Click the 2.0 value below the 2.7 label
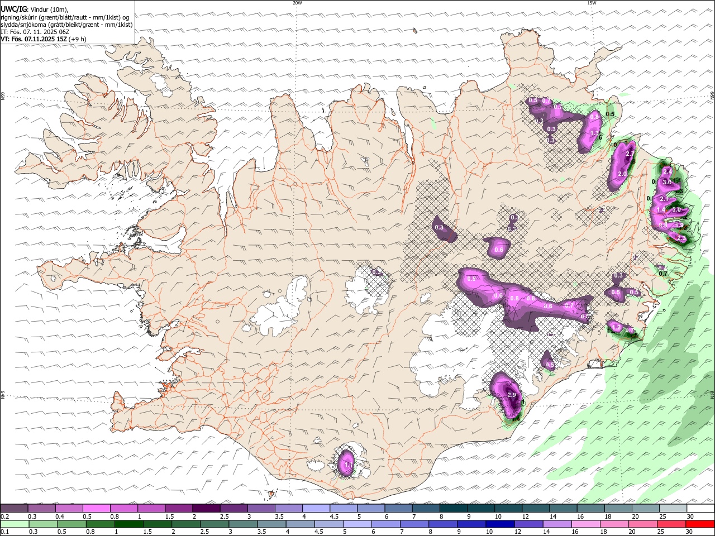This screenshot has height=536, width=715. pos(622,174)
